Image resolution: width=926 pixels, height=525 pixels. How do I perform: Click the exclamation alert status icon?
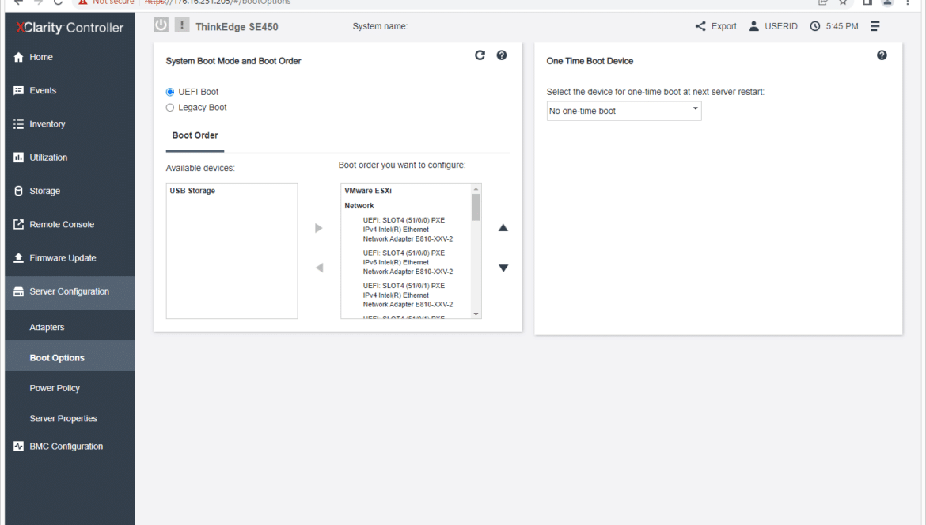coord(182,25)
